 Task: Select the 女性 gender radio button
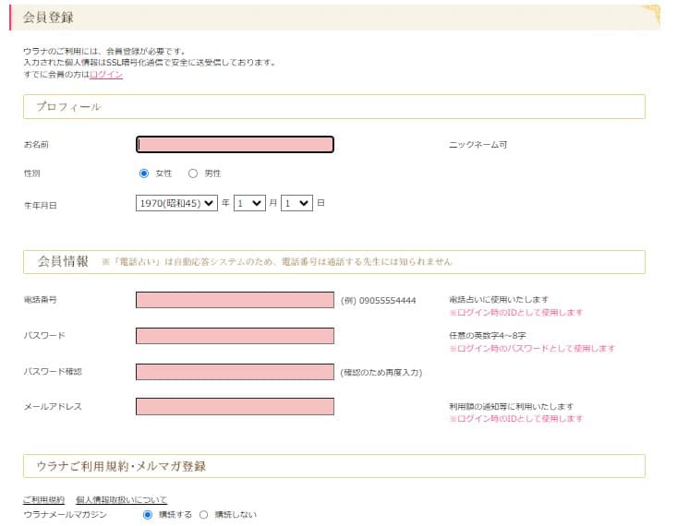tap(144, 173)
